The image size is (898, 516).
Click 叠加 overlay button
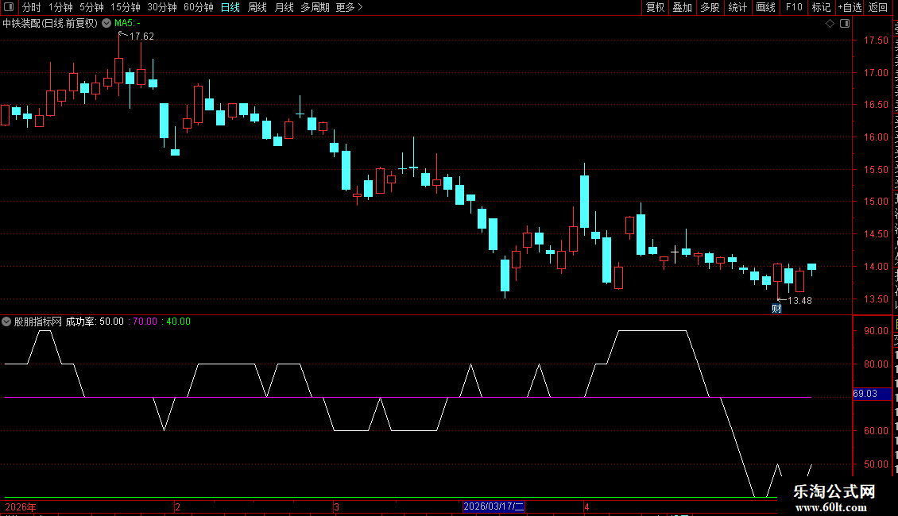point(682,7)
